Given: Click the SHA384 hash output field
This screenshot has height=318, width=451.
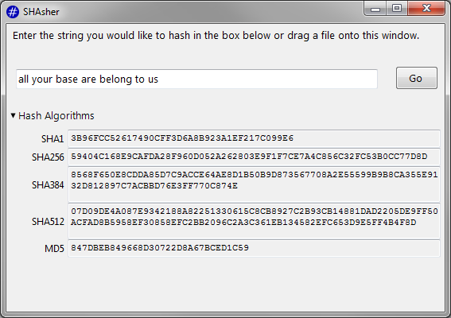Looking at the screenshot, I should pyautogui.click(x=254, y=184).
